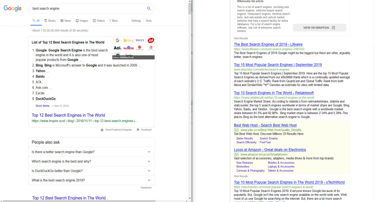Click the blue search magnifier icon
The height and width of the screenshot is (202, 375).
coord(149,9)
